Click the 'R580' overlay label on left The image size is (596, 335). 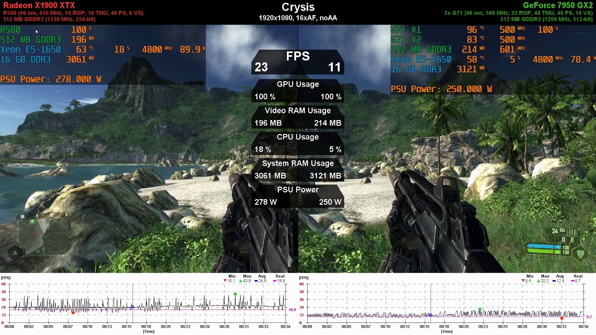click(10, 30)
